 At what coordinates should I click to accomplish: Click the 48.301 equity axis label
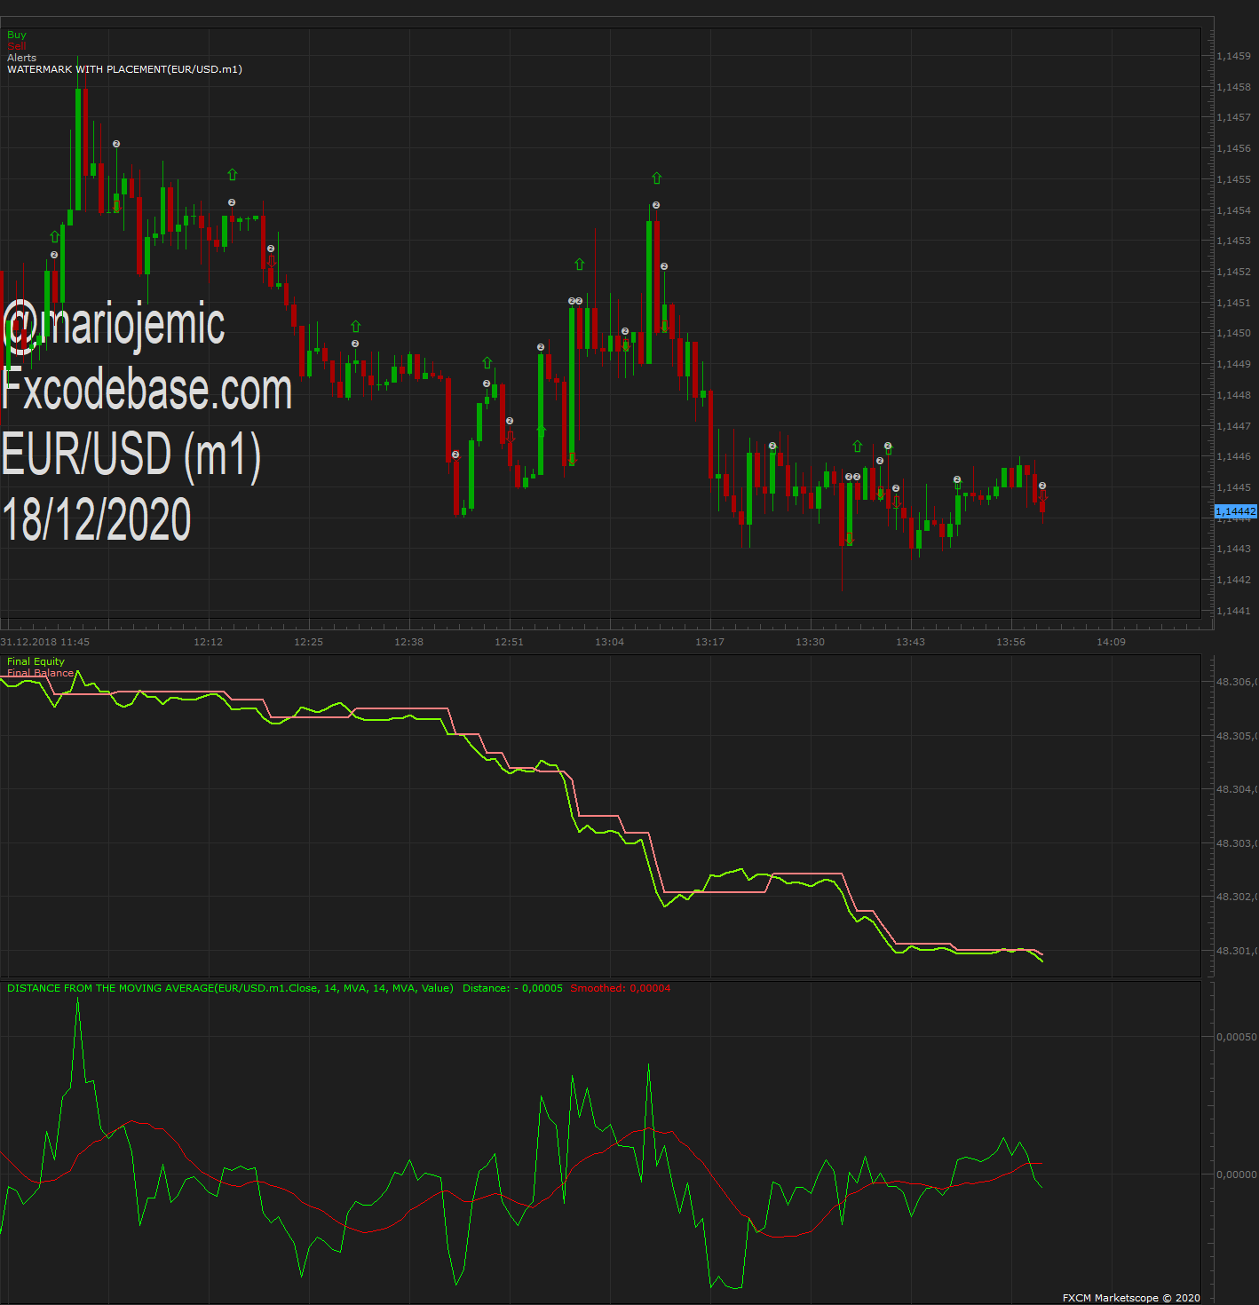(x=1237, y=951)
